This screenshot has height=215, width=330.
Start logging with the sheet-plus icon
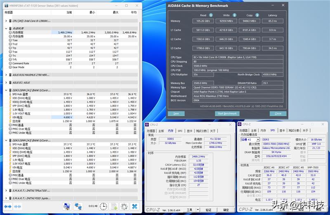pyautogui.click(x=114, y=206)
